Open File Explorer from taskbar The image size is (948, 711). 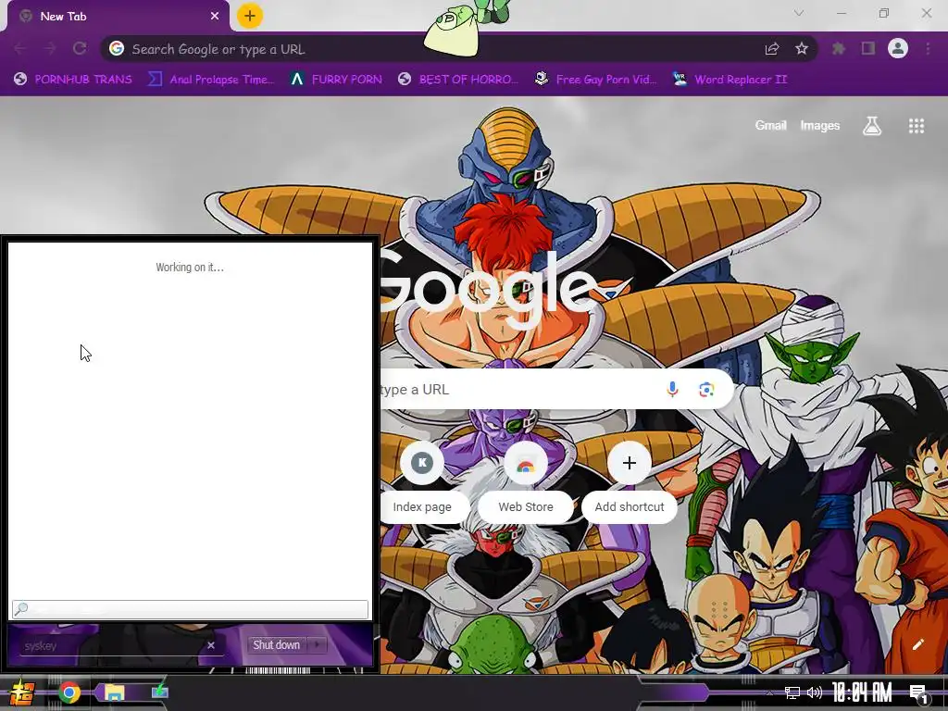(x=114, y=692)
